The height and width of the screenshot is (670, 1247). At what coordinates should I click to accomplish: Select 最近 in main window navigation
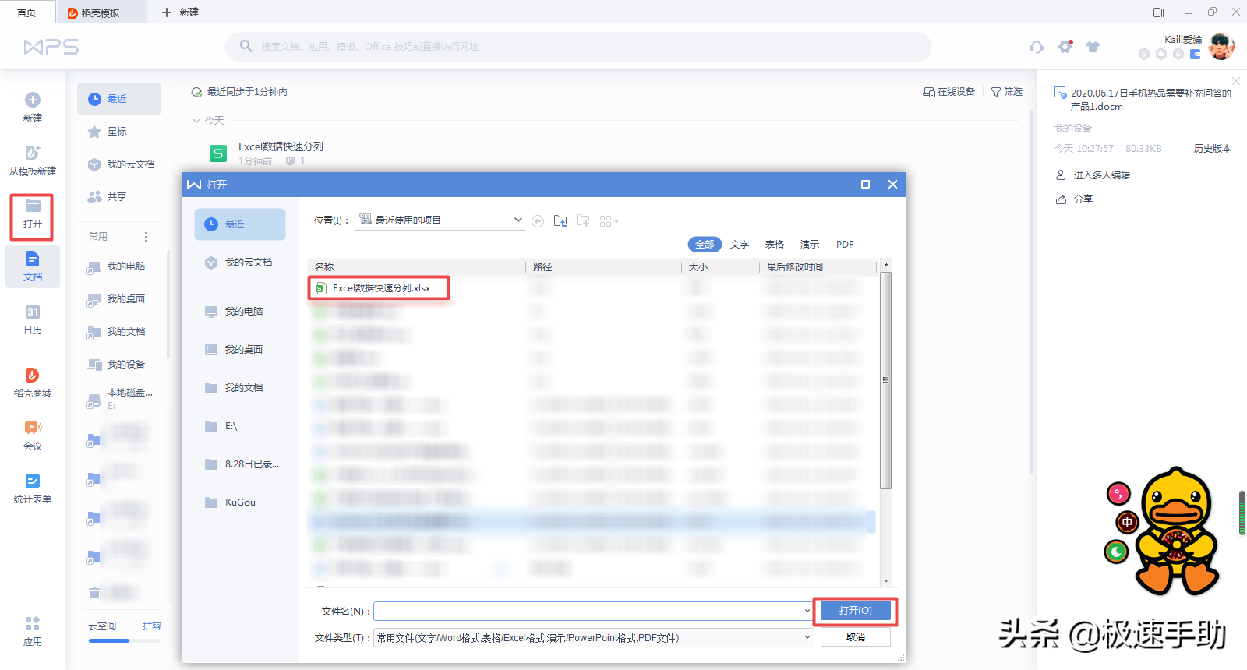coord(119,99)
